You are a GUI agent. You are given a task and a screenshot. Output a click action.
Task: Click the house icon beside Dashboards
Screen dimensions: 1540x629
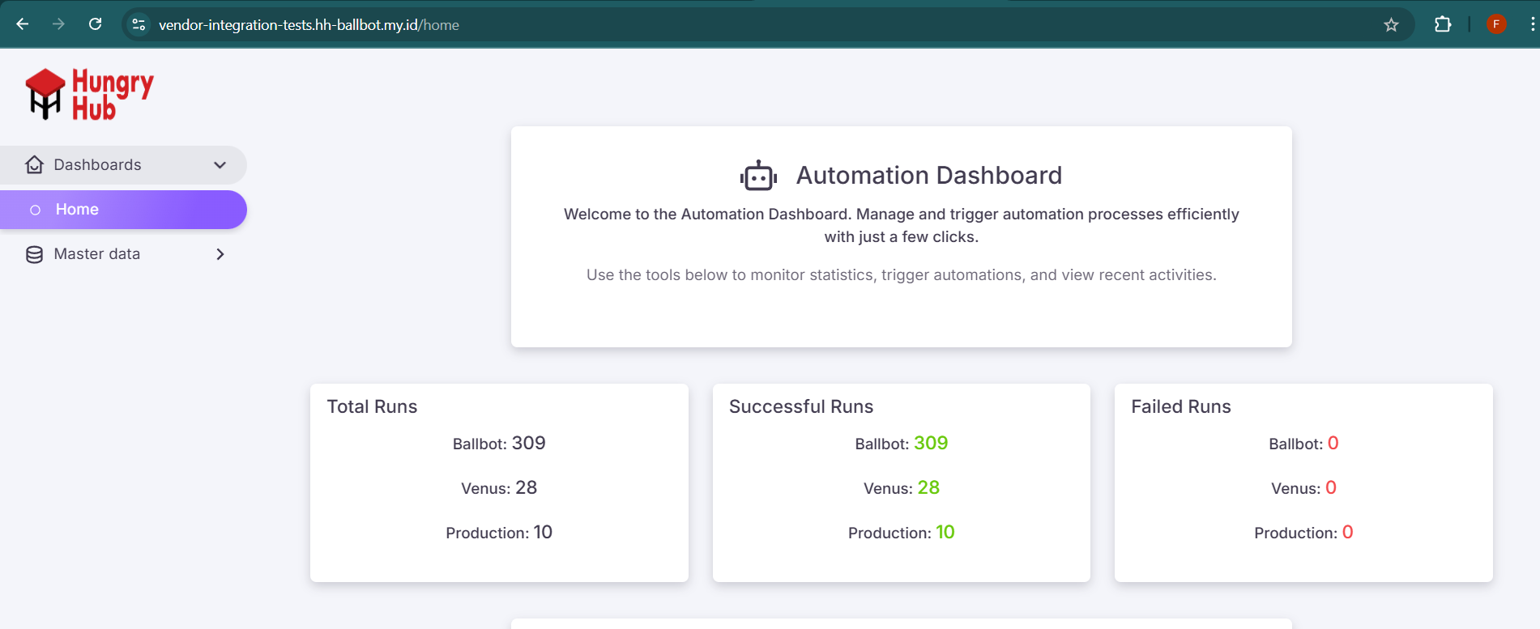34,165
